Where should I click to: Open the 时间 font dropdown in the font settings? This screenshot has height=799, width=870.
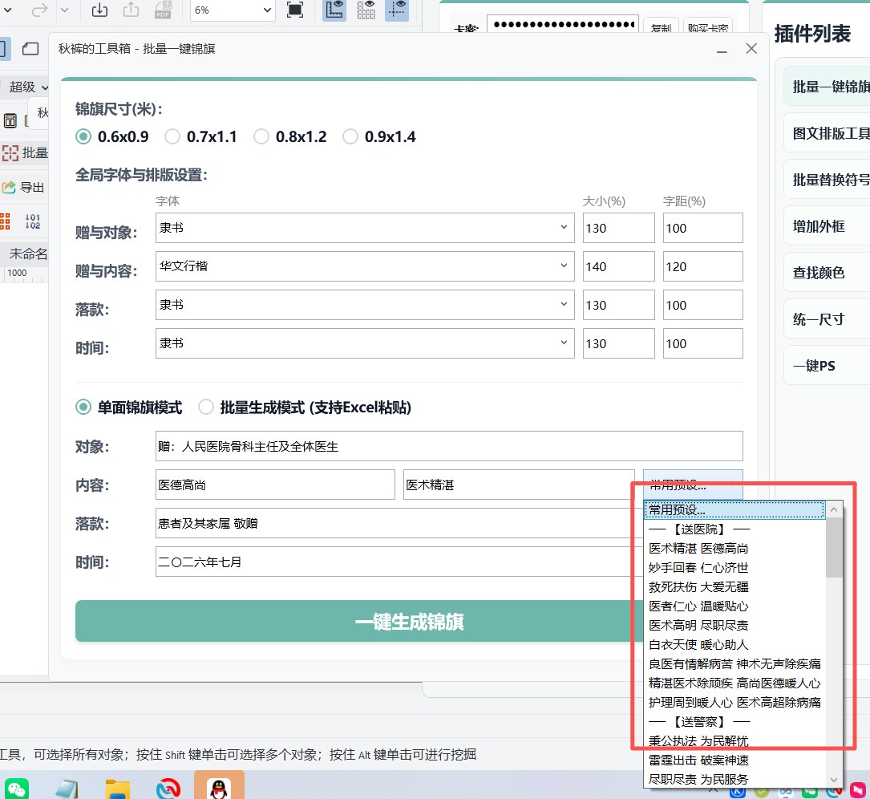365,343
